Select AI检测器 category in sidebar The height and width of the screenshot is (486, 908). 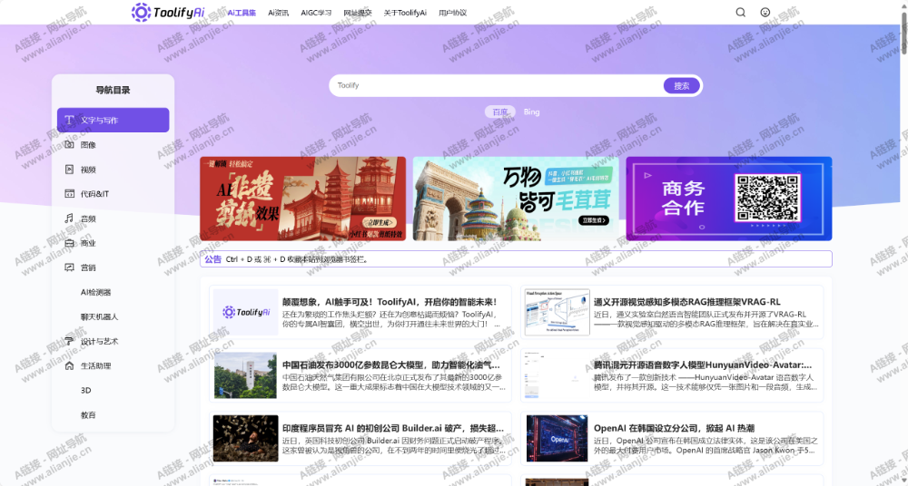(x=113, y=292)
